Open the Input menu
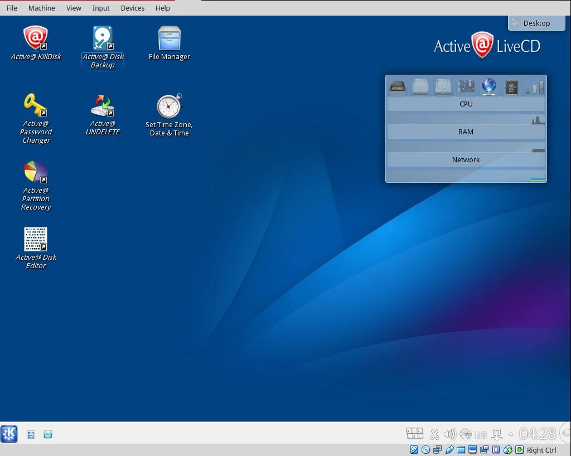The height and width of the screenshot is (456, 571). [x=101, y=8]
